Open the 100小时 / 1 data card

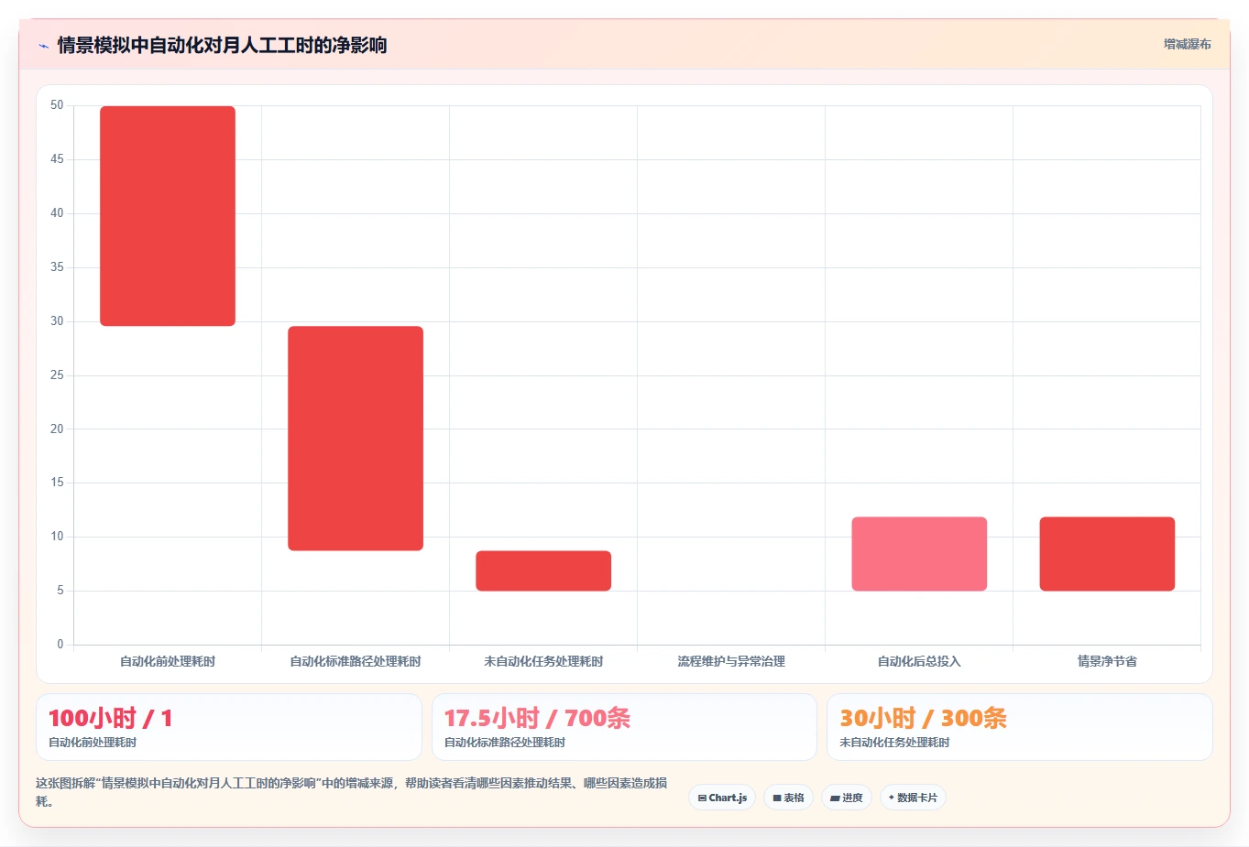pyautogui.click(x=229, y=727)
